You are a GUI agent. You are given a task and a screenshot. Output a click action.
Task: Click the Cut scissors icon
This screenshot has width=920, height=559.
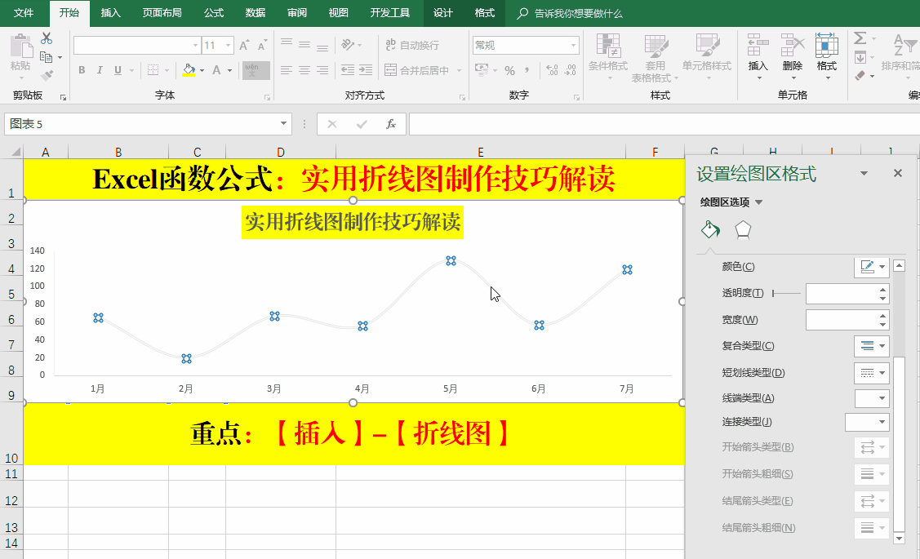pos(47,38)
